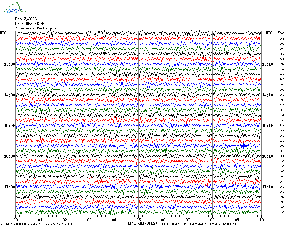Click the small green burst on the bottom trace
This screenshot has height=228, width=286.
(x=243, y=212)
